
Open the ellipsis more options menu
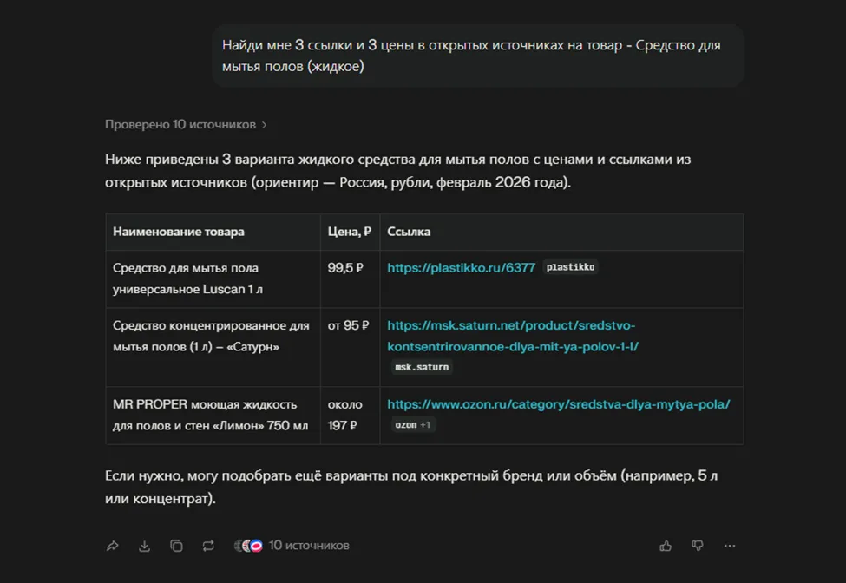coord(729,546)
